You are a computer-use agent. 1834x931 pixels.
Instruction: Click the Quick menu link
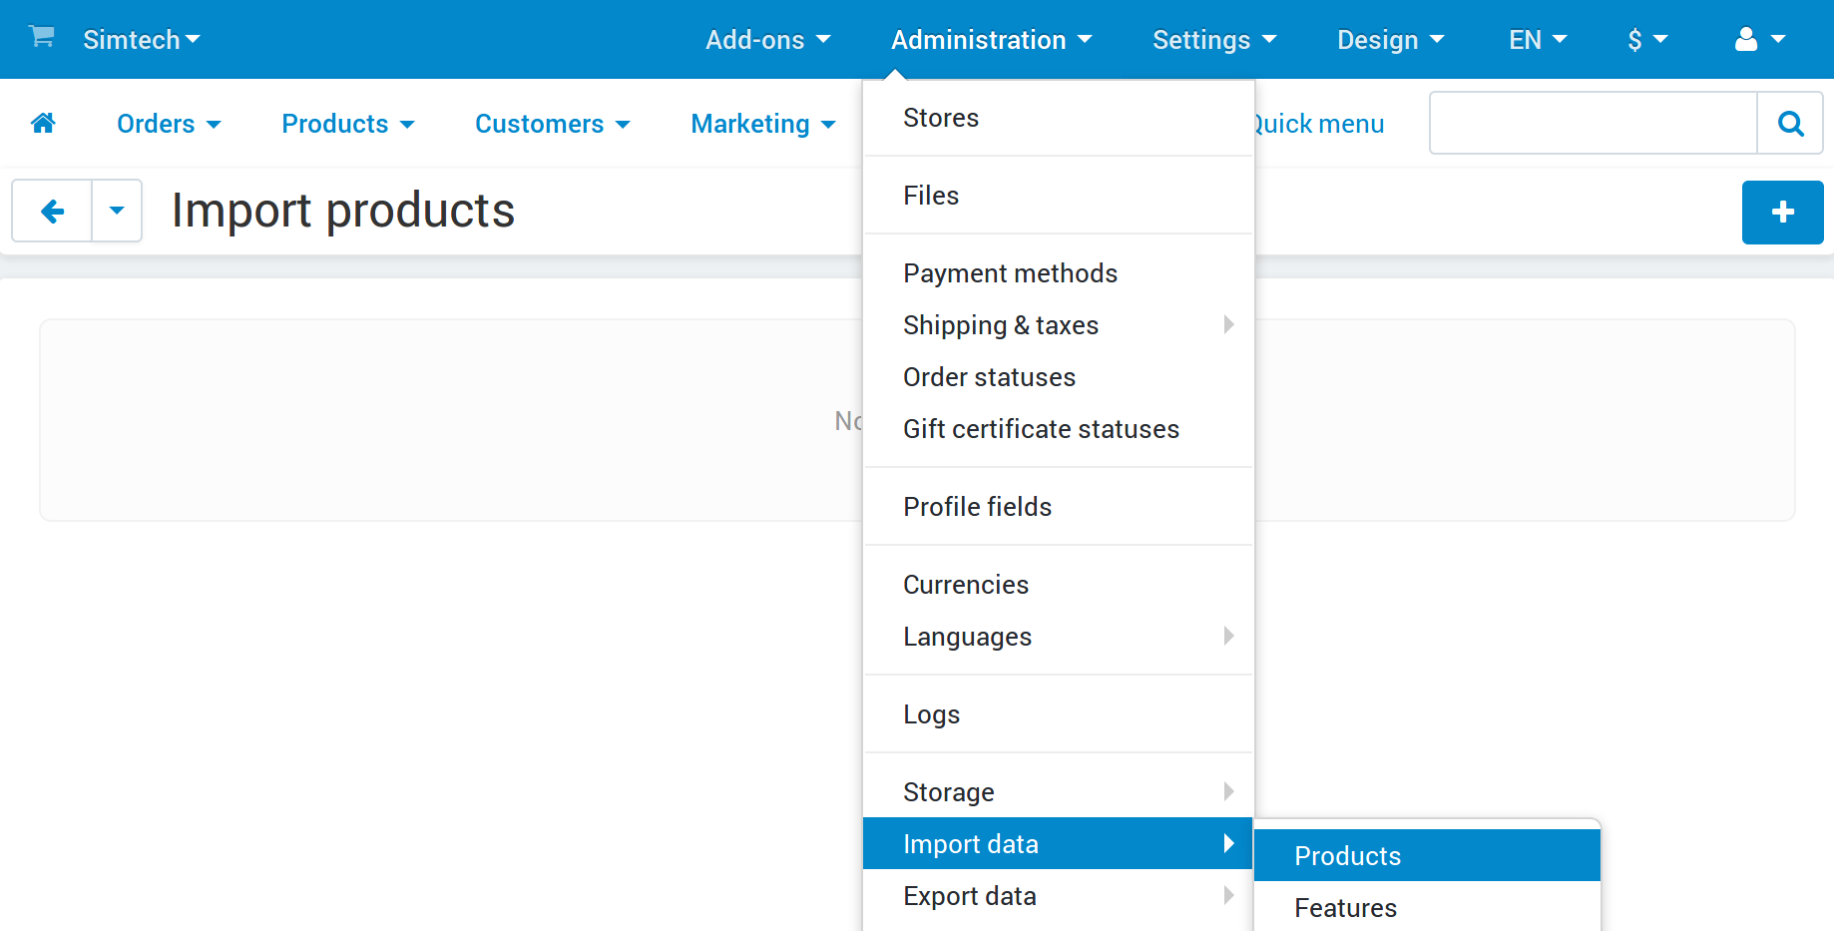(x=1319, y=124)
